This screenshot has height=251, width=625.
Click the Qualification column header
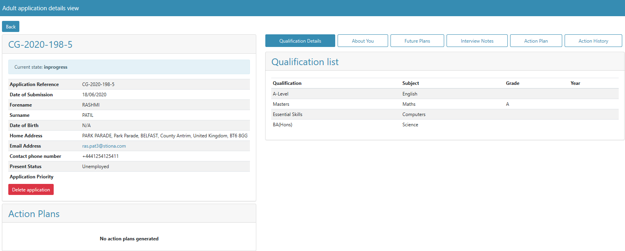tap(287, 83)
